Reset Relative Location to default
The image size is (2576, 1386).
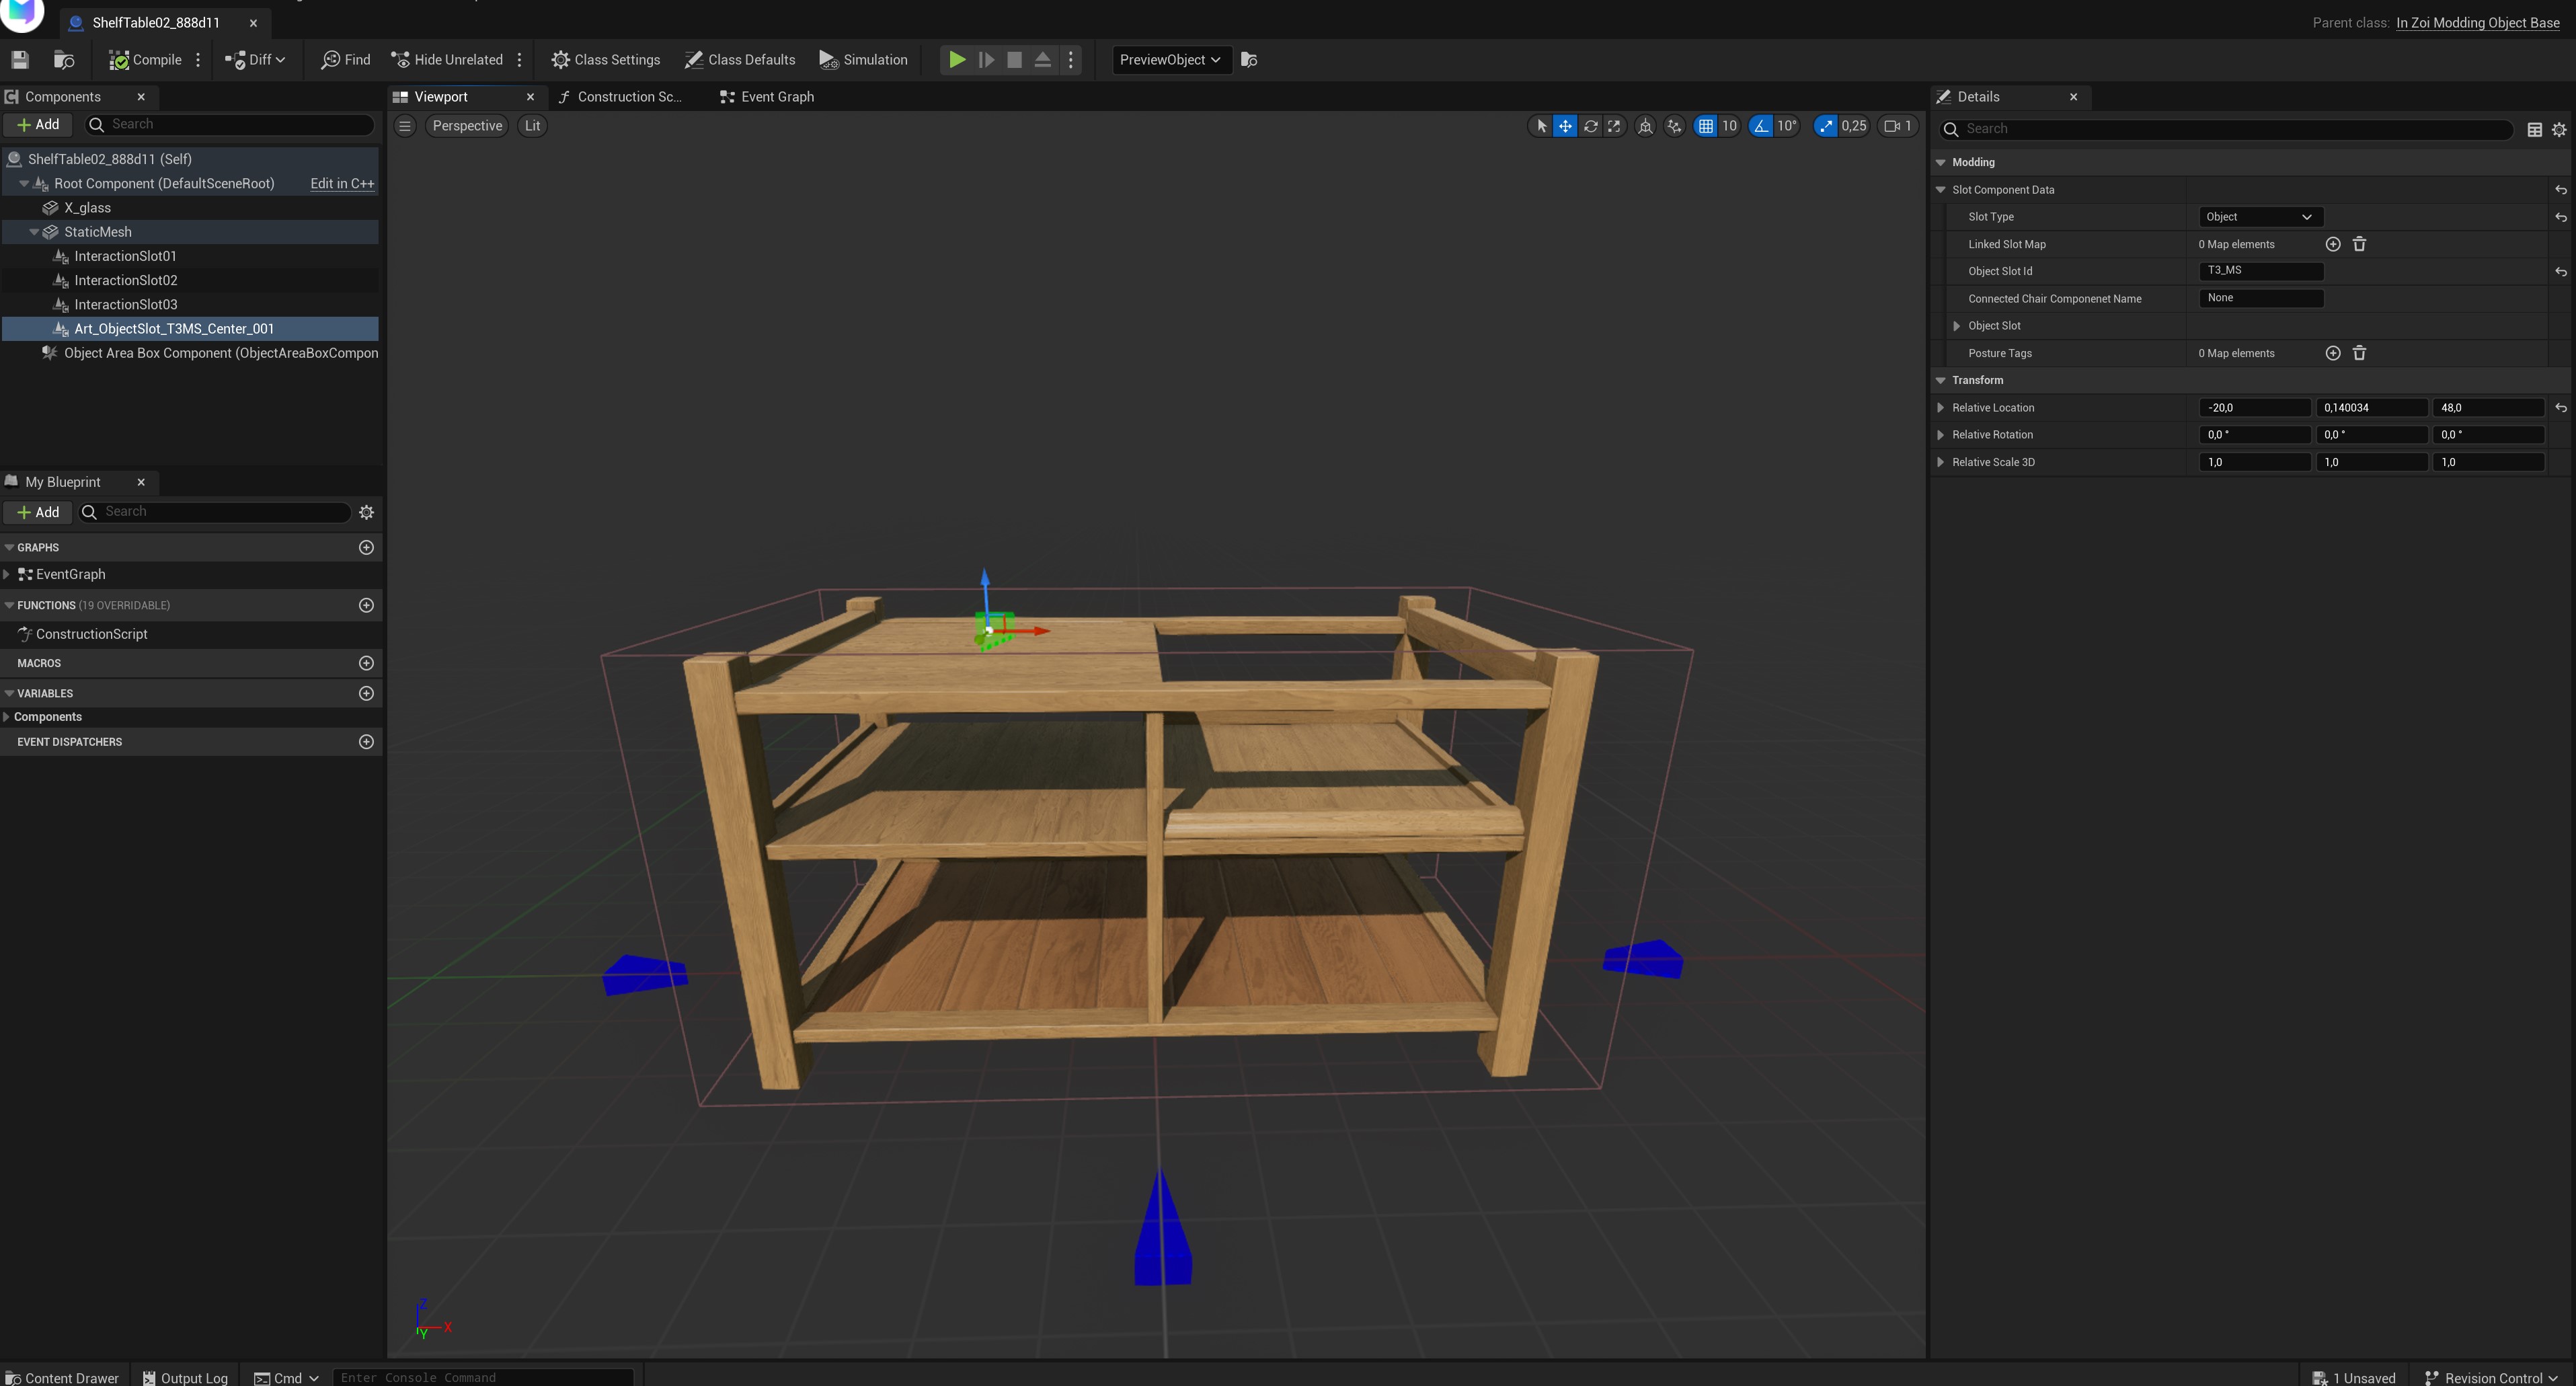coord(2561,408)
